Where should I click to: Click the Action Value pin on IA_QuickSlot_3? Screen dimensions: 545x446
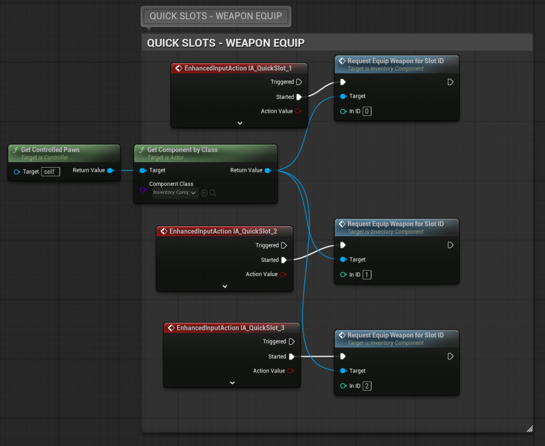(x=291, y=371)
